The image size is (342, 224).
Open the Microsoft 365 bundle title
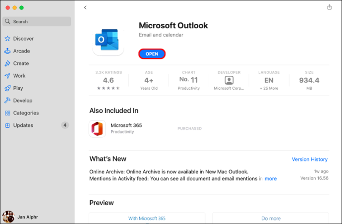126,125
